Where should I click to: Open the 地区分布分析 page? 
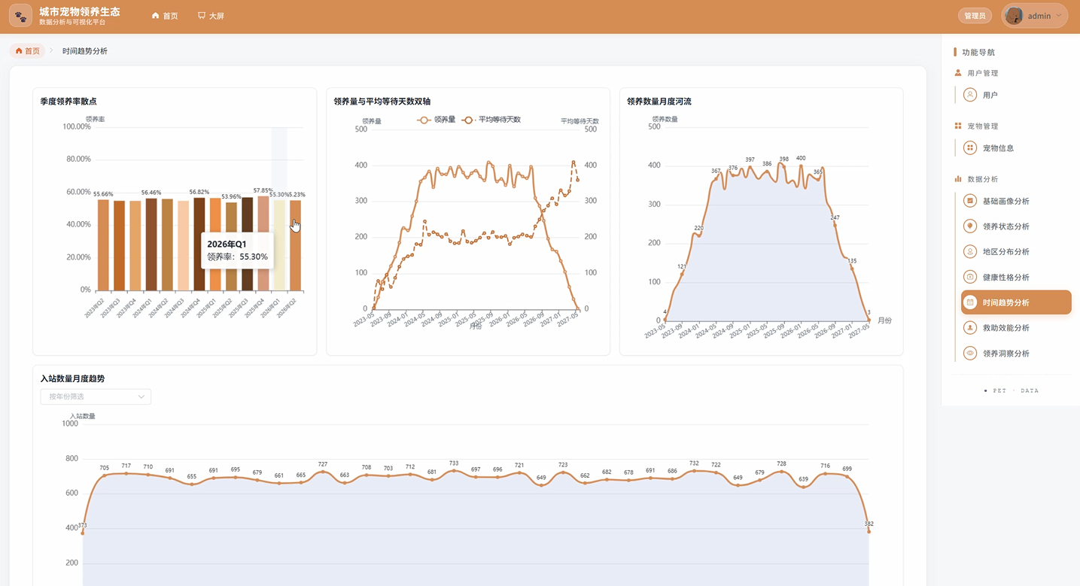coord(1016,252)
